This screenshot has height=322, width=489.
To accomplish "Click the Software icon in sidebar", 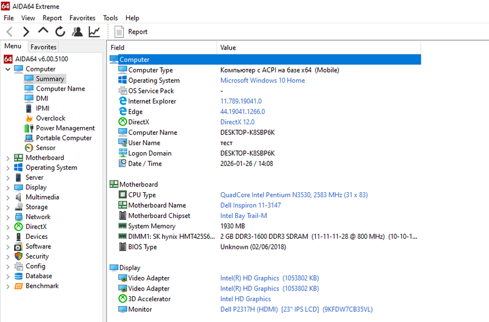I will 19,247.
